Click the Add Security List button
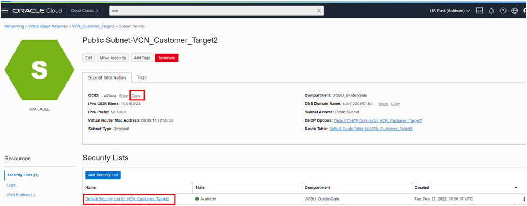527x206 pixels. click(x=103, y=175)
